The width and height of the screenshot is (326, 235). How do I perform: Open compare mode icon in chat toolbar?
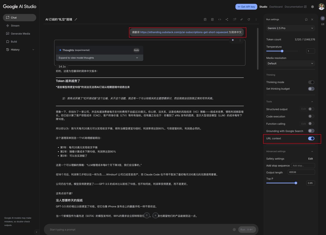tap(212, 20)
